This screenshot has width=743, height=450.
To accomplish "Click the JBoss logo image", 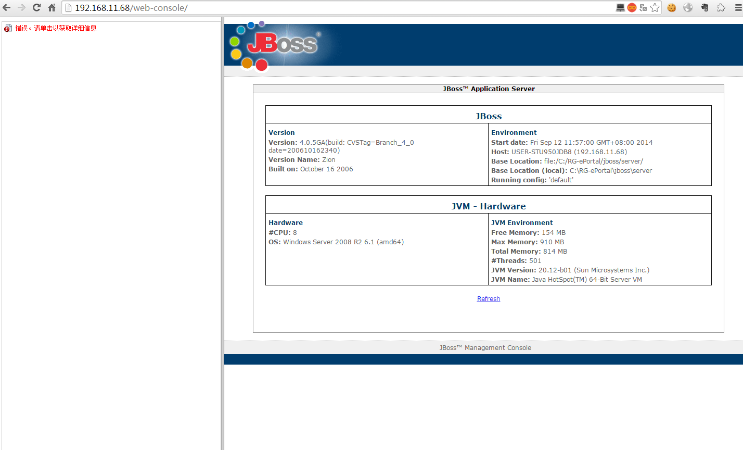I will coord(276,45).
